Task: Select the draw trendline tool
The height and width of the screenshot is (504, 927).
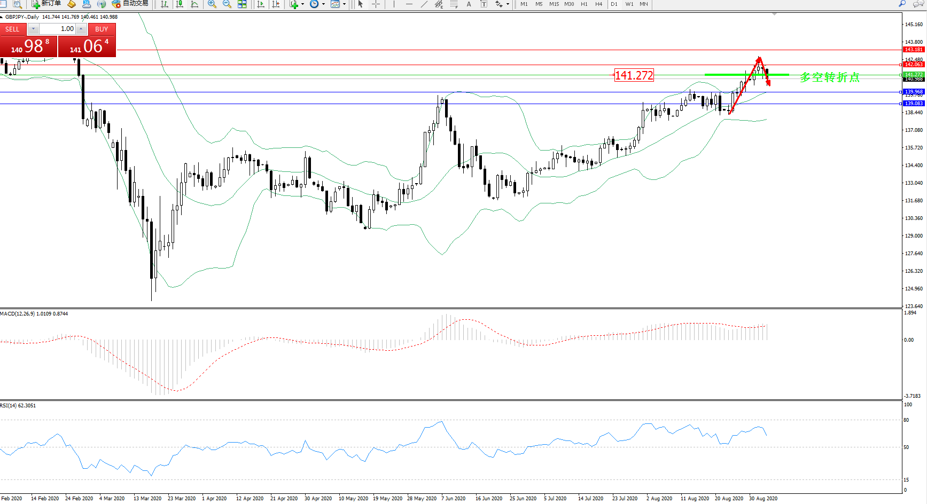Action: tap(424, 4)
